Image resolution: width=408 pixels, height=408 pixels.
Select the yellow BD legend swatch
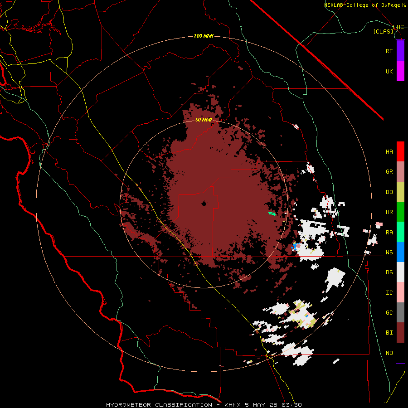400,192
